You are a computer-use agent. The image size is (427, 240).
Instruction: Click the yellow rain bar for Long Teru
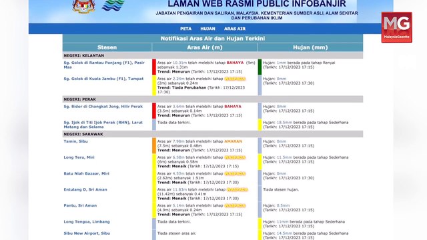tap(260, 161)
